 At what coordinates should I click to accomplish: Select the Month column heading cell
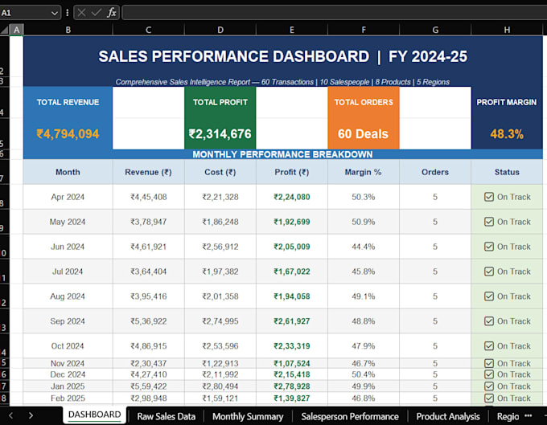pos(68,172)
